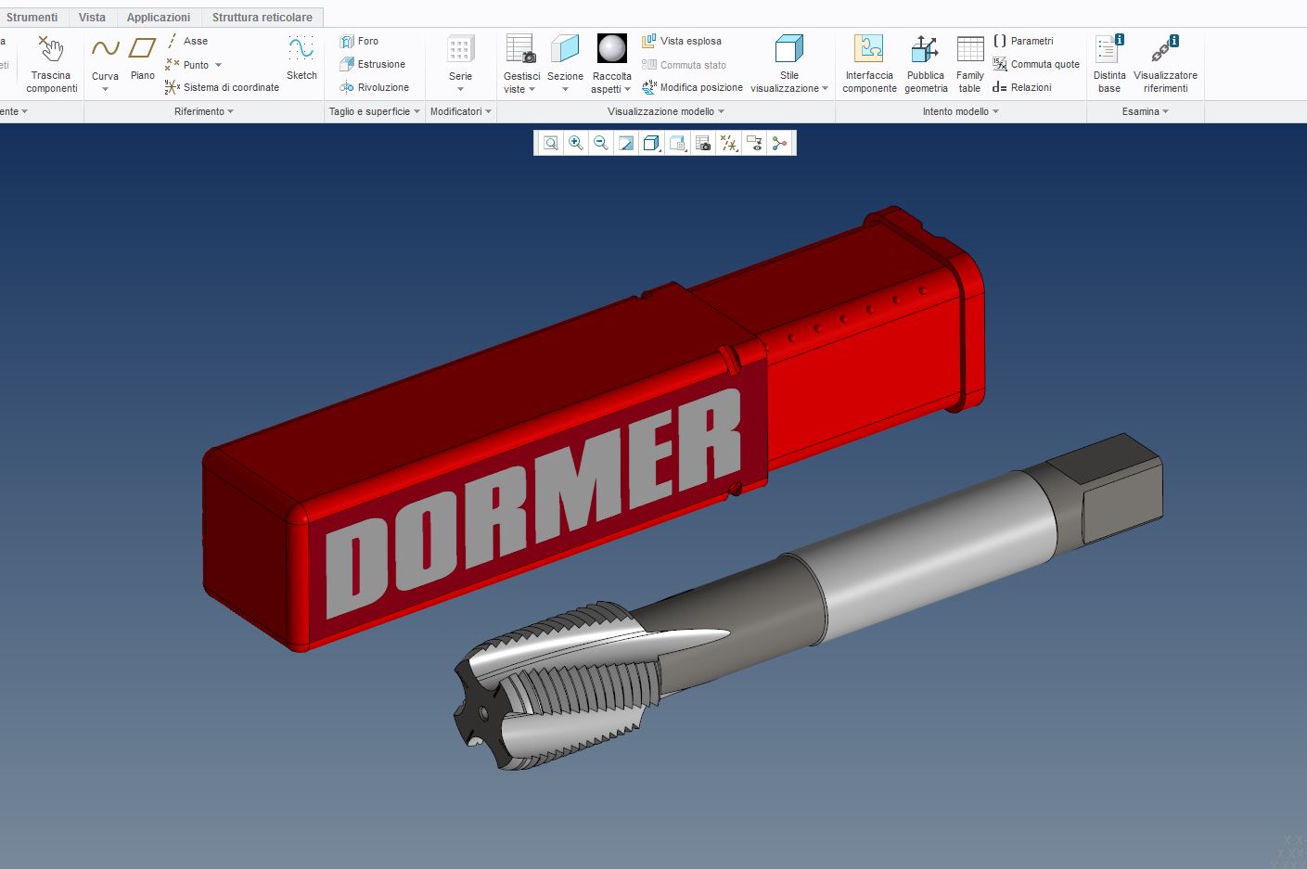The image size is (1307, 869).
Task: Expand the Curva dropdown arrow
Action: pyautogui.click(x=105, y=89)
